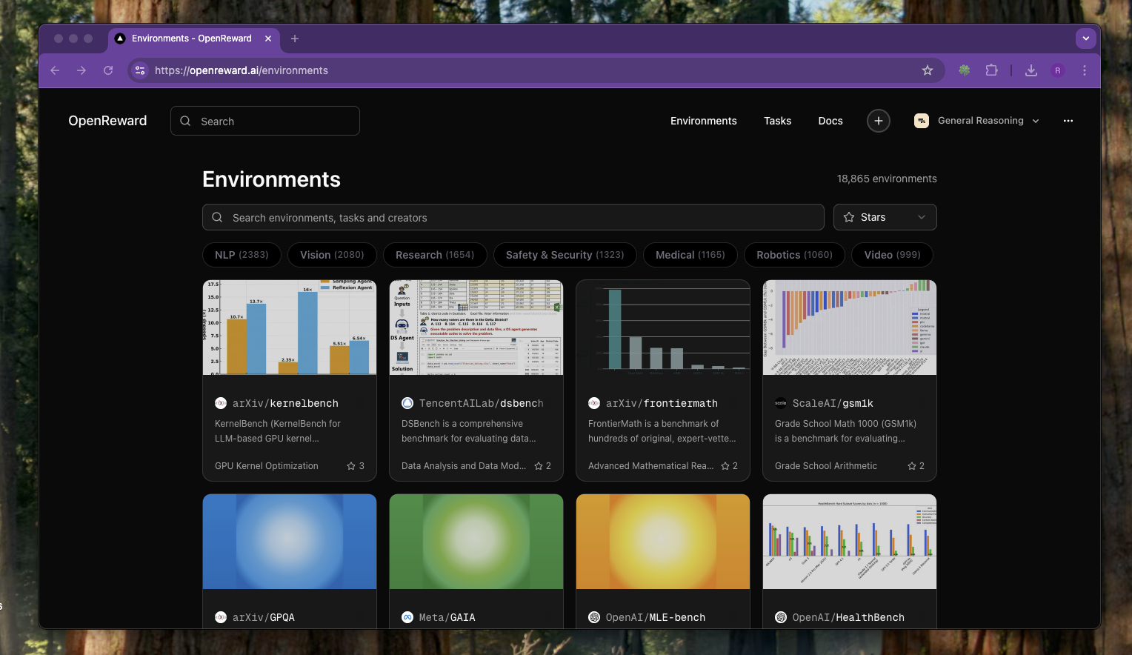Click the ScaleAI avatar on gsm1k card
This screenshot has width=1132, height=655.
click(x=780, y=403)
